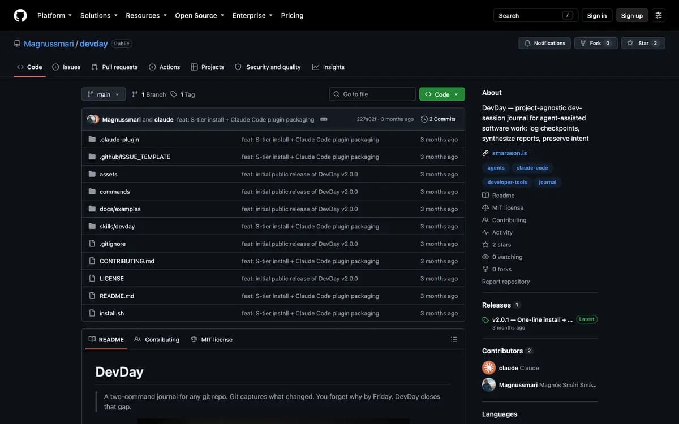679x424 pixels.
Task: Open the v2.0.1 latest release
Action: click(x=532, y=319)
